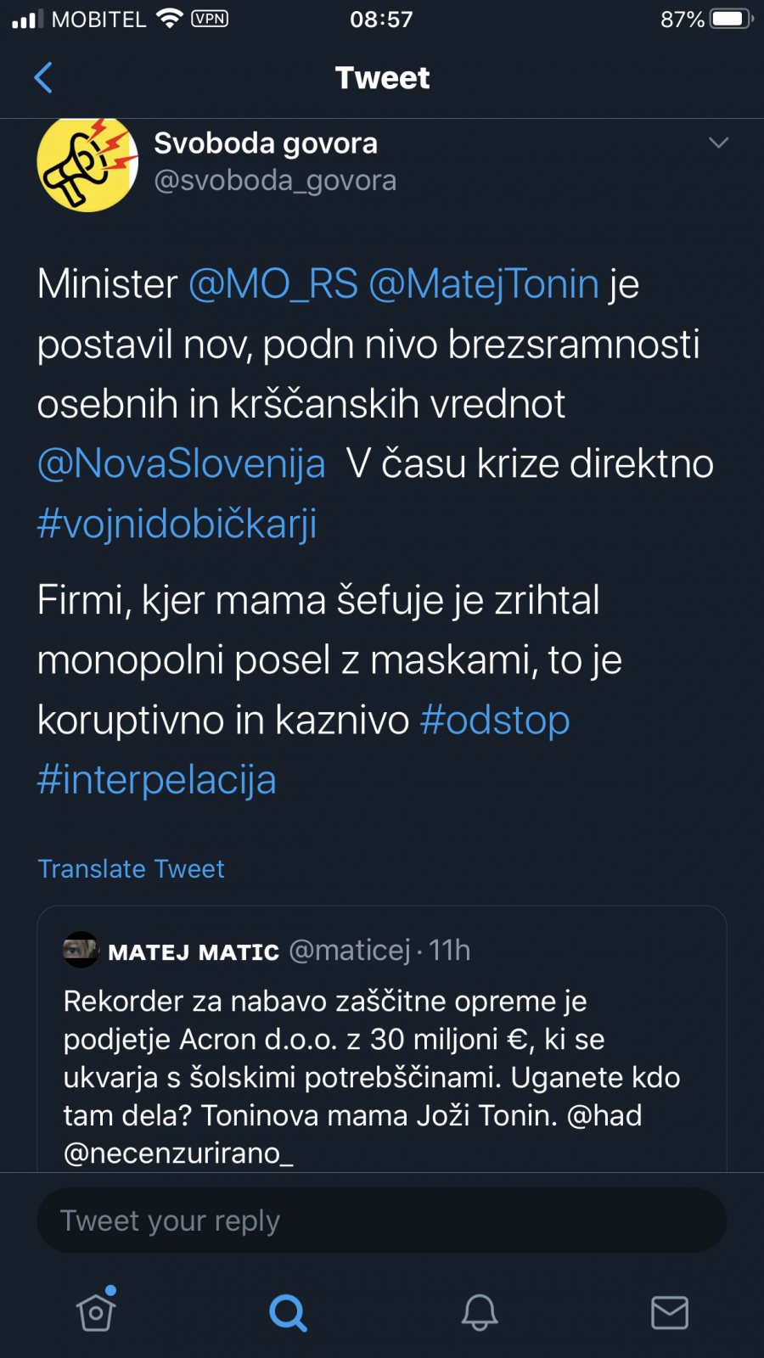
Task: Open the Messages envelope icon
Action: tap(669, 1312)
